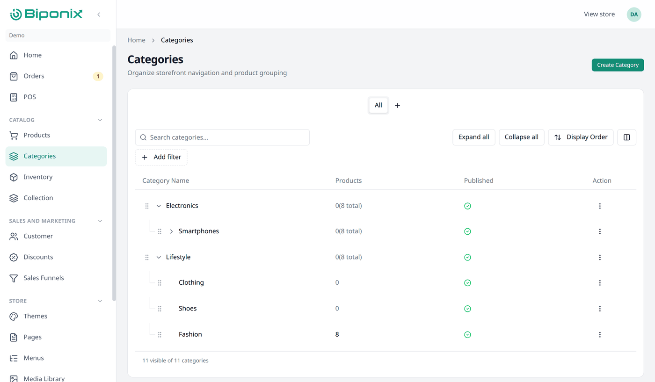Toggle published status of Lifestyle
Screen dimensions: 655x382
467,258
